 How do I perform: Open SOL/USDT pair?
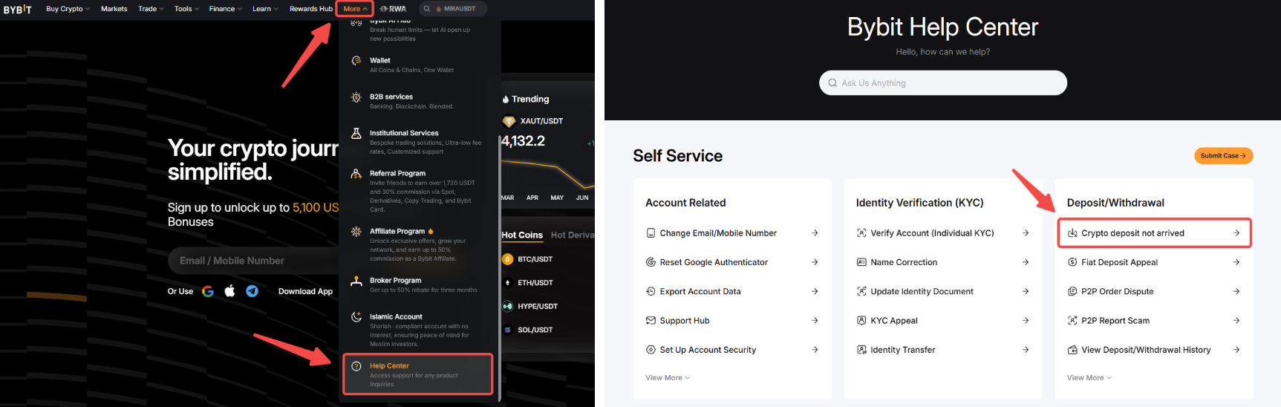click(x=535, y=330)
